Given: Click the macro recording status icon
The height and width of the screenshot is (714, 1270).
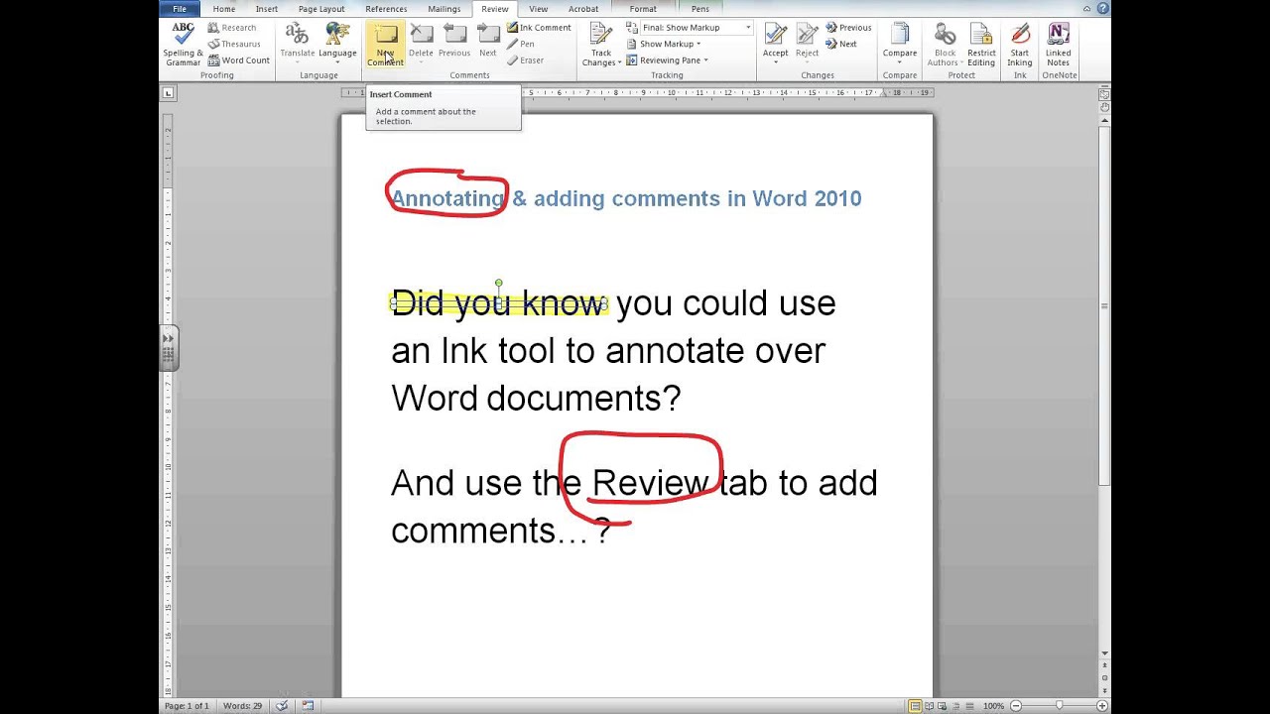Looking at the screenshot, I should coord(308,706).
